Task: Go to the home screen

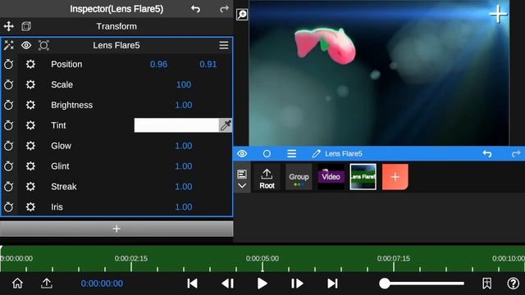Action: 17,284
